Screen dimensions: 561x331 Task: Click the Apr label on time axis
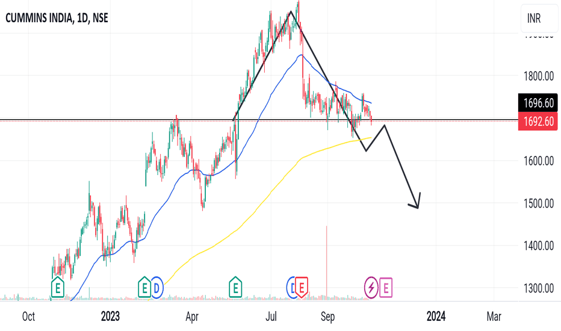tap(192, 317)
